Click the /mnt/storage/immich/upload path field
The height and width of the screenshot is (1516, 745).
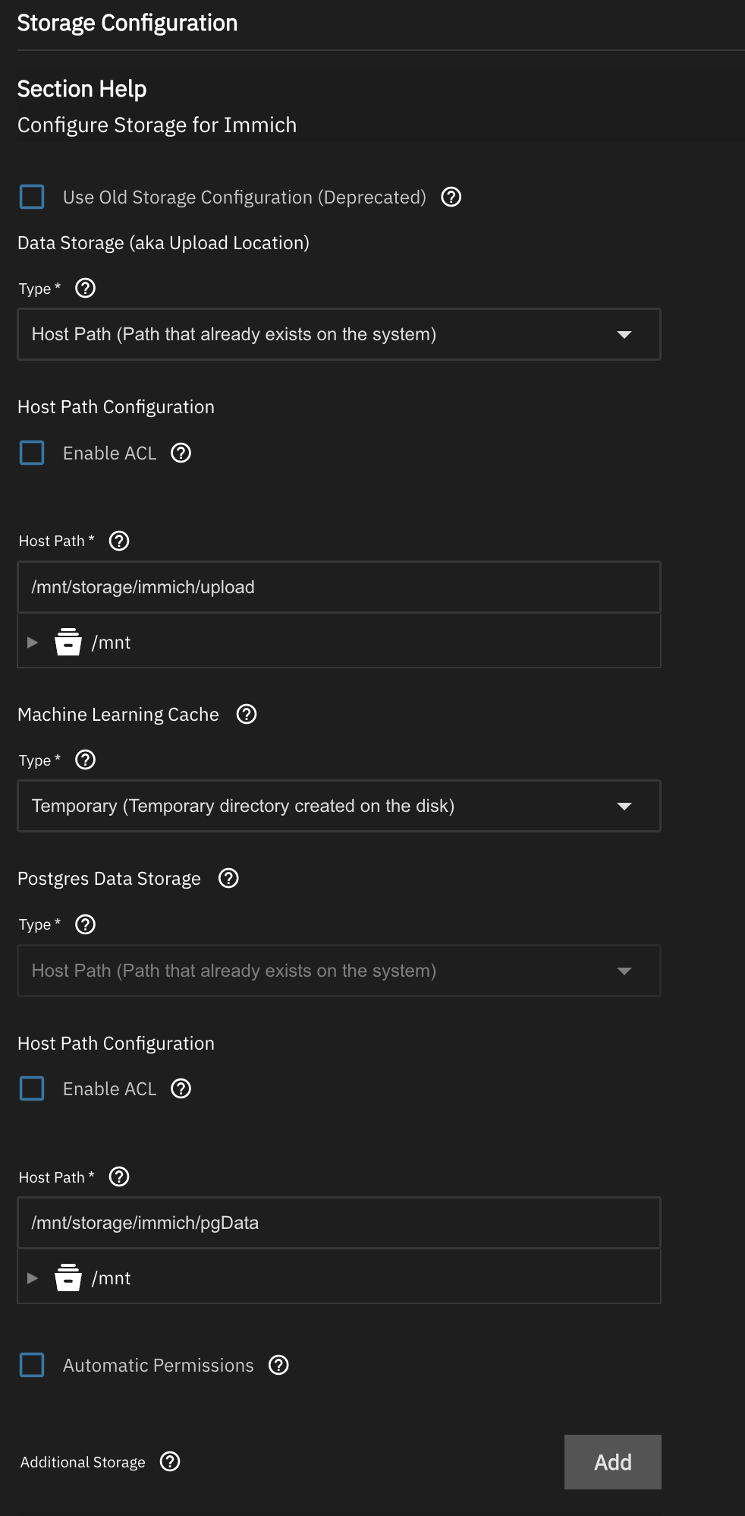tap(338, 587)
